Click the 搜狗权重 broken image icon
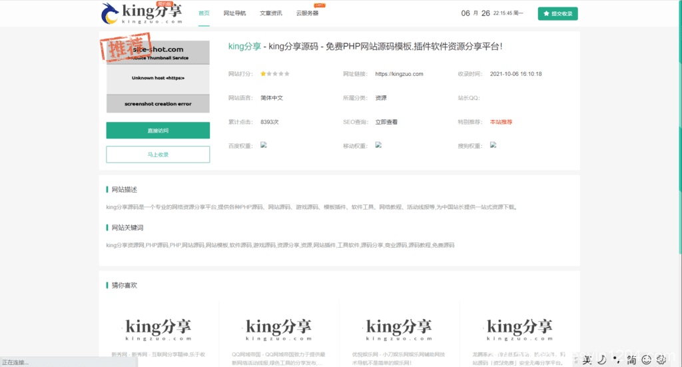Image resolution: width=682 pixels, height=367 pixels. pos(494,145)
